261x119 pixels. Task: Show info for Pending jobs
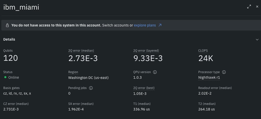91,88
